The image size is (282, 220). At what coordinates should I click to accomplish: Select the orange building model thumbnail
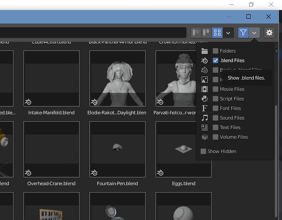coord(51,206)
